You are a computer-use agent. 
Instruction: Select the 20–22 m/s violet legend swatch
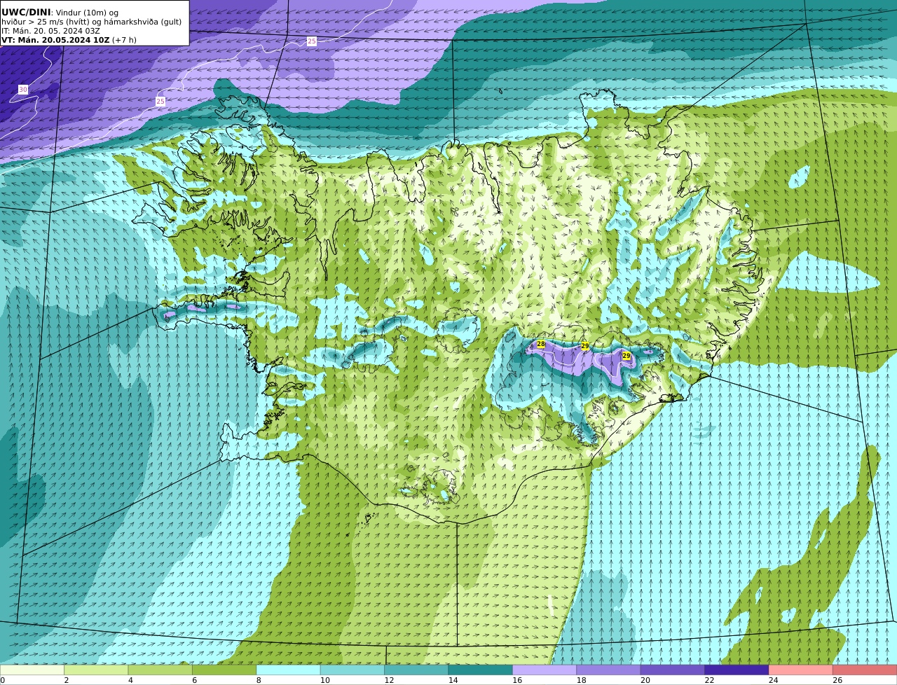673,670
